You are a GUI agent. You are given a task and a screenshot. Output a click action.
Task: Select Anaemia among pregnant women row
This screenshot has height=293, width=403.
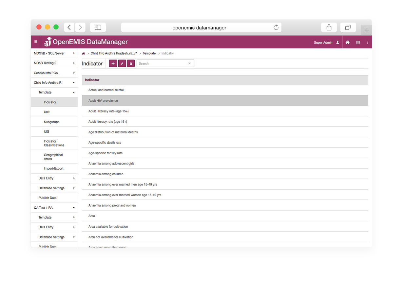click(225, 205)
